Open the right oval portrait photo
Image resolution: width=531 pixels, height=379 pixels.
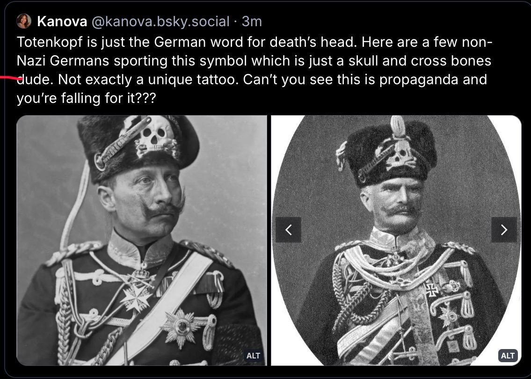[396, 241]
